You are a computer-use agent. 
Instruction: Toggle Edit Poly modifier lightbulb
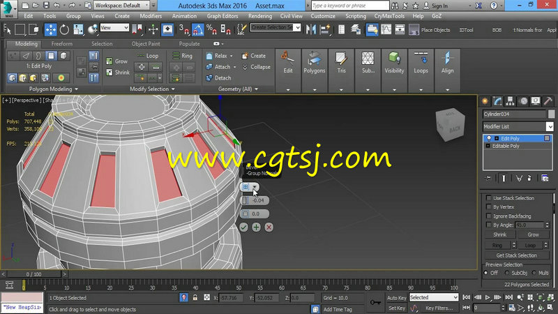click(489, 138)
